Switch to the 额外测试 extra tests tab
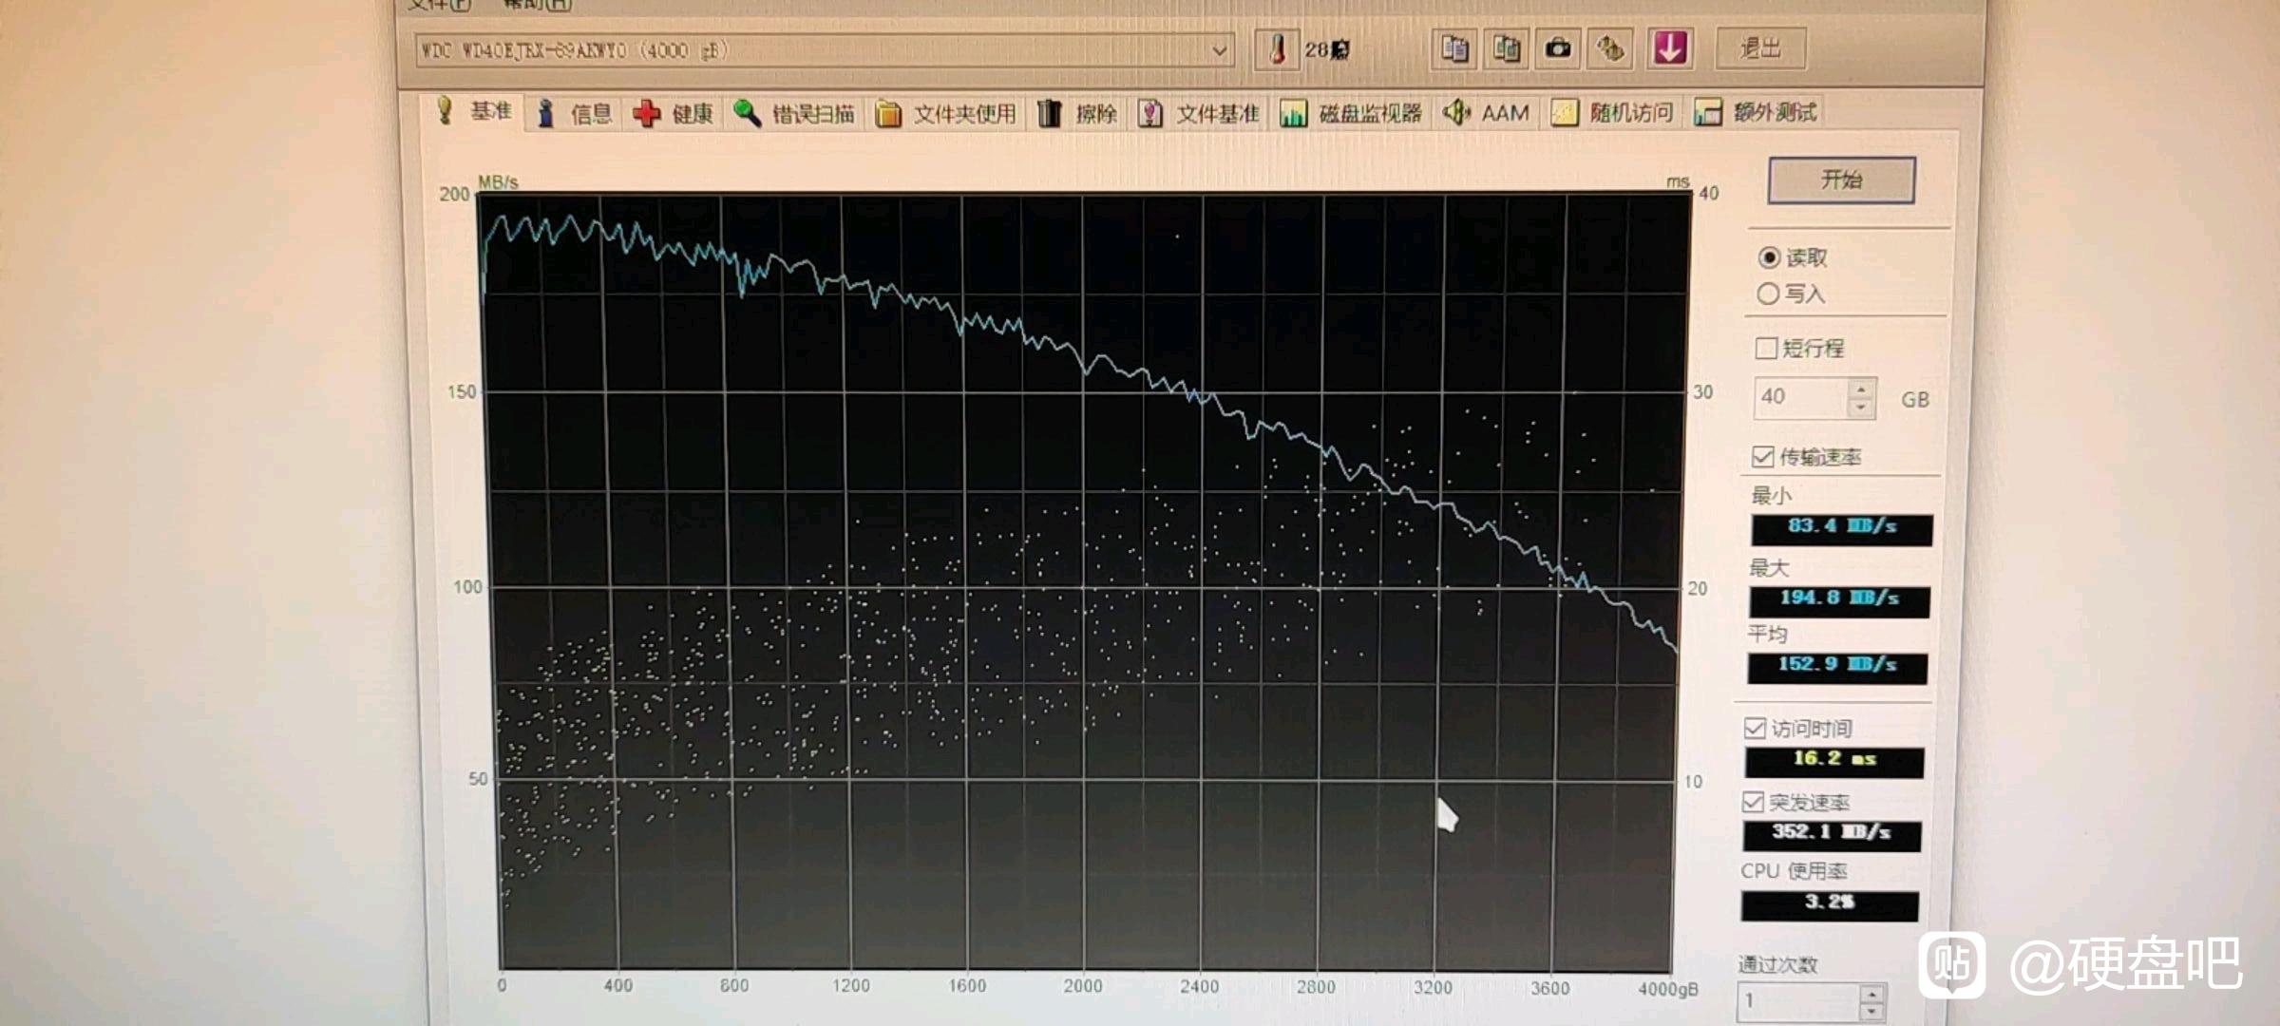Viewport: 2280px width, 1026px height. [x=1756, y=112]
